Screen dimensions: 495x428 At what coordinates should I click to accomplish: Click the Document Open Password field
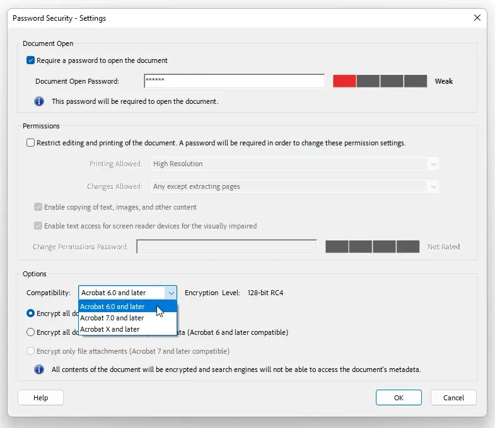(234, 81)
